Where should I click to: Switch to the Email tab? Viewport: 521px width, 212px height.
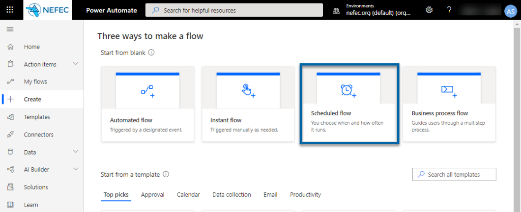[x=270, y=195]
